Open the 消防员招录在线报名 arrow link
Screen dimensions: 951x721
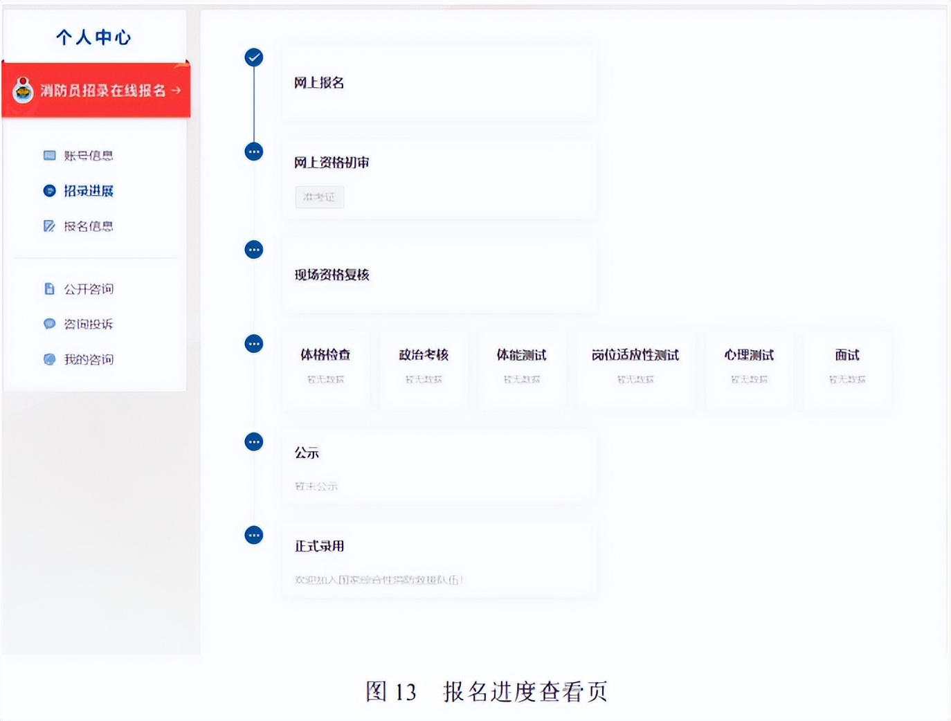point(176,90)
